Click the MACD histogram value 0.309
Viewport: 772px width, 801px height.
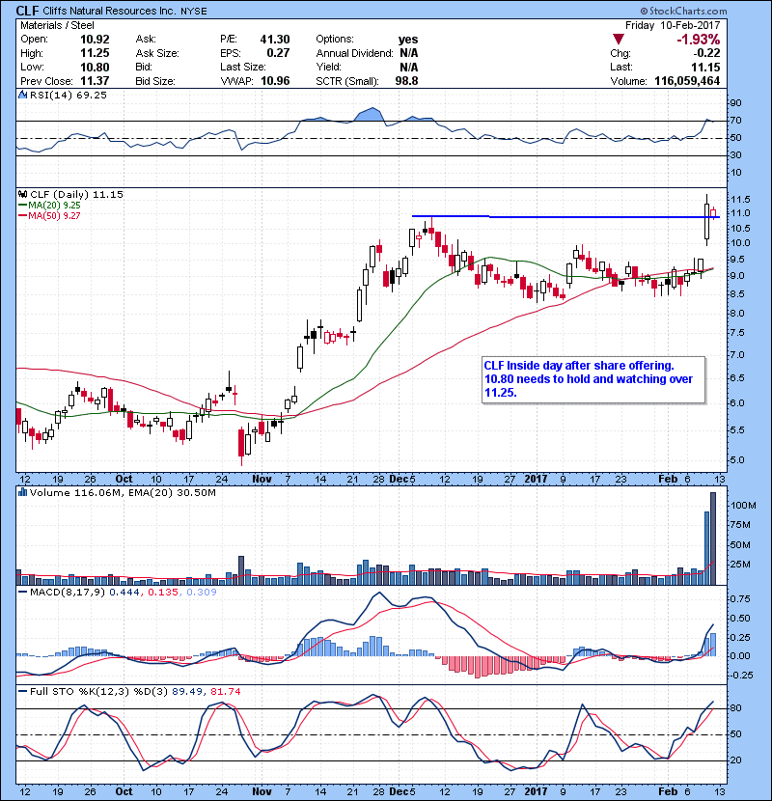202,593
